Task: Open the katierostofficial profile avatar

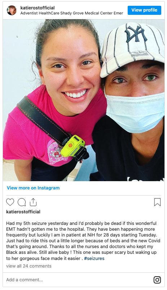Action: (x=12, y=10)
